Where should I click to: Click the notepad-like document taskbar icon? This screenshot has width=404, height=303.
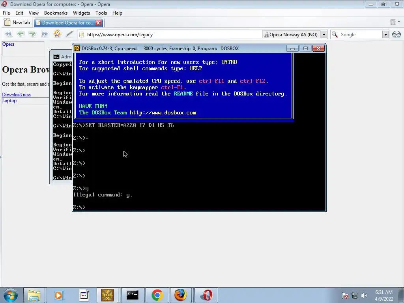84,295
